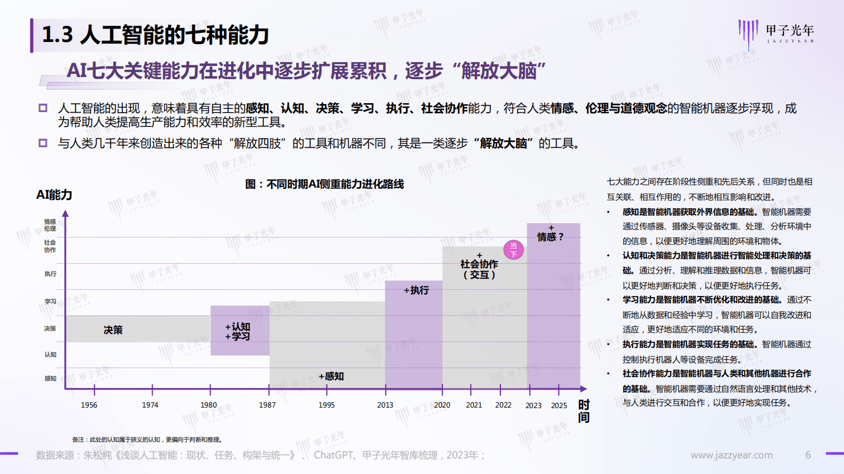Click the AI能力 axis heading

(x=54, y=195)
